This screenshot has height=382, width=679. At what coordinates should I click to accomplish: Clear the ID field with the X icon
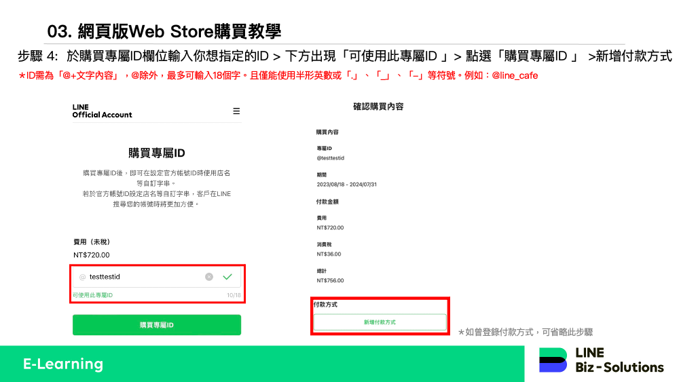point(209,277)
